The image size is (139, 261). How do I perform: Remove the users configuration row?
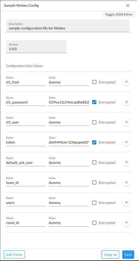[x=126, y=202]
